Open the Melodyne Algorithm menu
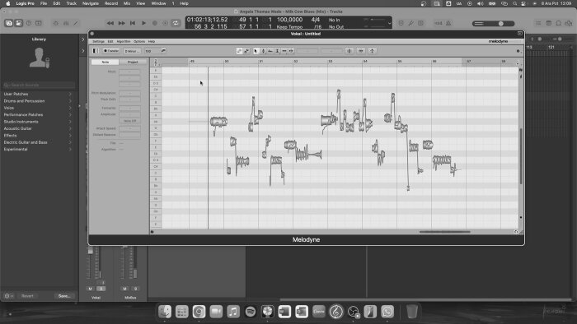577x324 pixels. (124, 41)
